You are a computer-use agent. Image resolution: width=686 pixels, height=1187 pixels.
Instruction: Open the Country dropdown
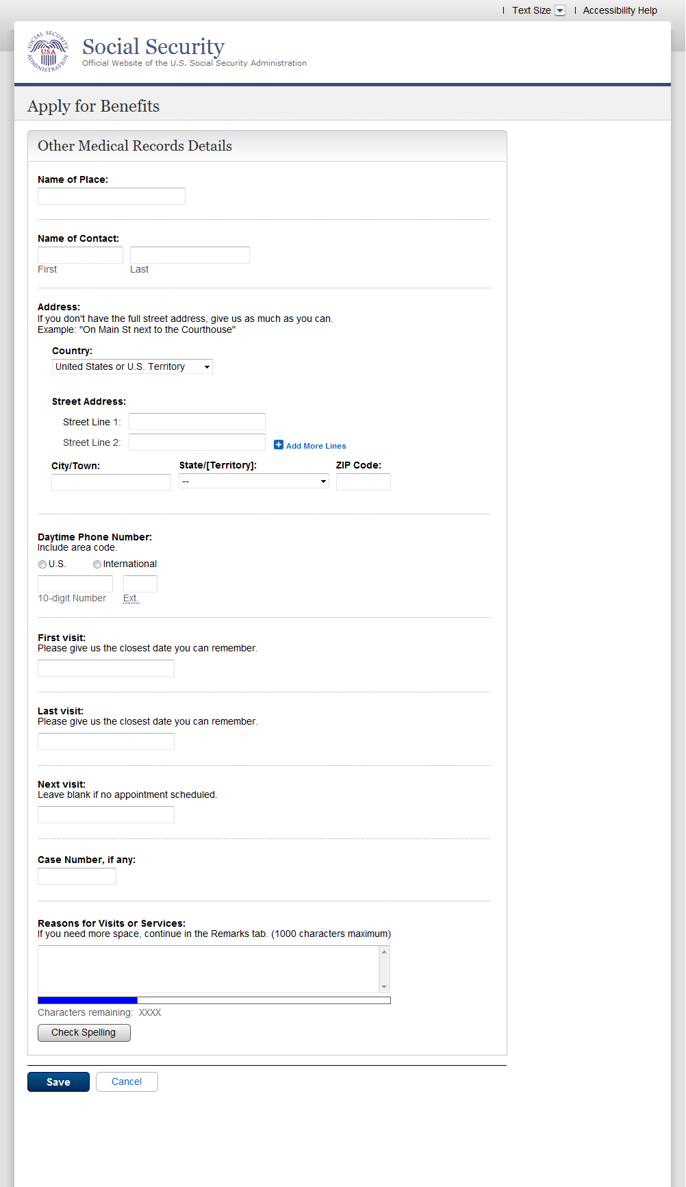(132, 366)
